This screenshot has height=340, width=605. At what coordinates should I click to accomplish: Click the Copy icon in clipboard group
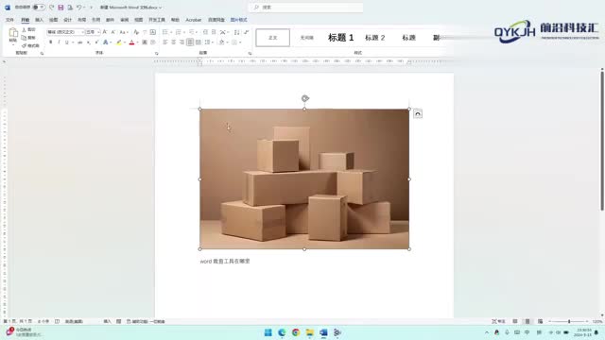pyautogui.click(x=24, y=38)
